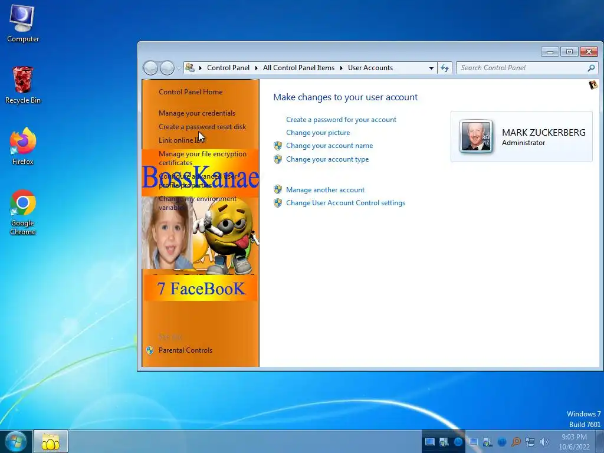Open Create a password reset disk
Viewport: 604px width, 453px height.
202,126
